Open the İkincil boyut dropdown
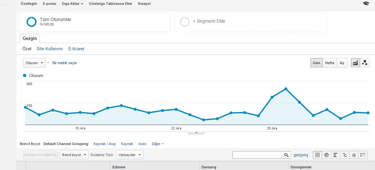 [74, 155]
